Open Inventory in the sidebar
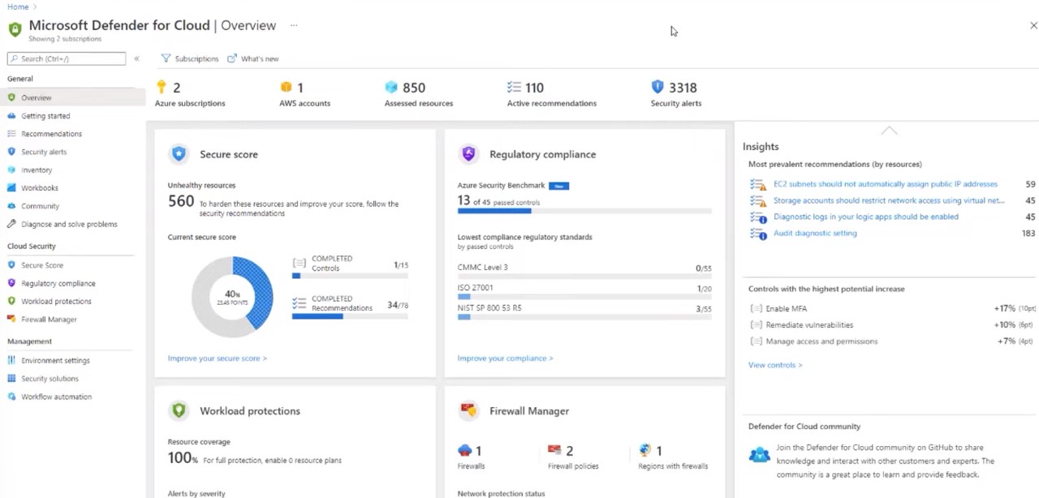 pos(37,170)
